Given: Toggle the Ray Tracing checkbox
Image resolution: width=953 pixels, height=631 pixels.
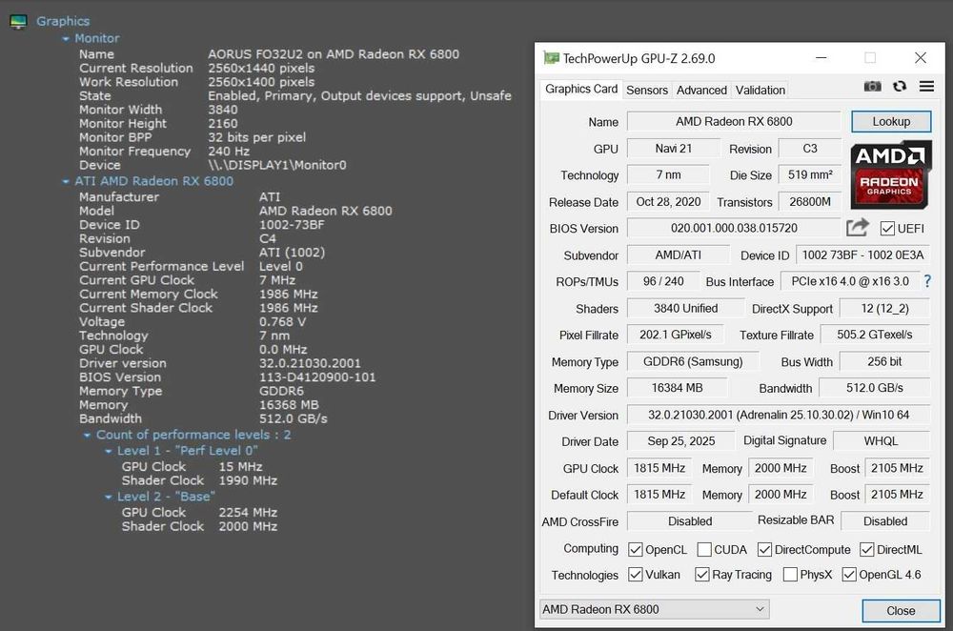Looking at the screenshot, I should 702,575.
